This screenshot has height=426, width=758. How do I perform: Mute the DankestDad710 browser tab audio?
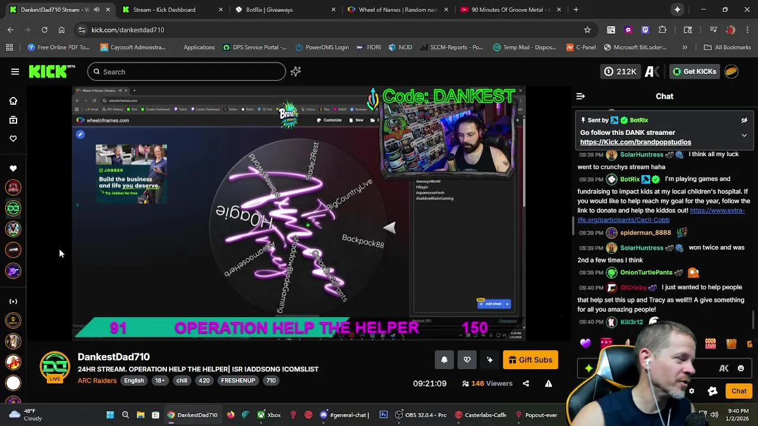click(97, 9)
